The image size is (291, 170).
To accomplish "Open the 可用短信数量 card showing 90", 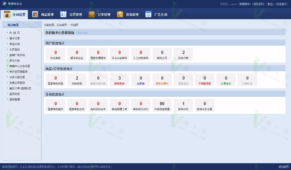I will point(162,106).
